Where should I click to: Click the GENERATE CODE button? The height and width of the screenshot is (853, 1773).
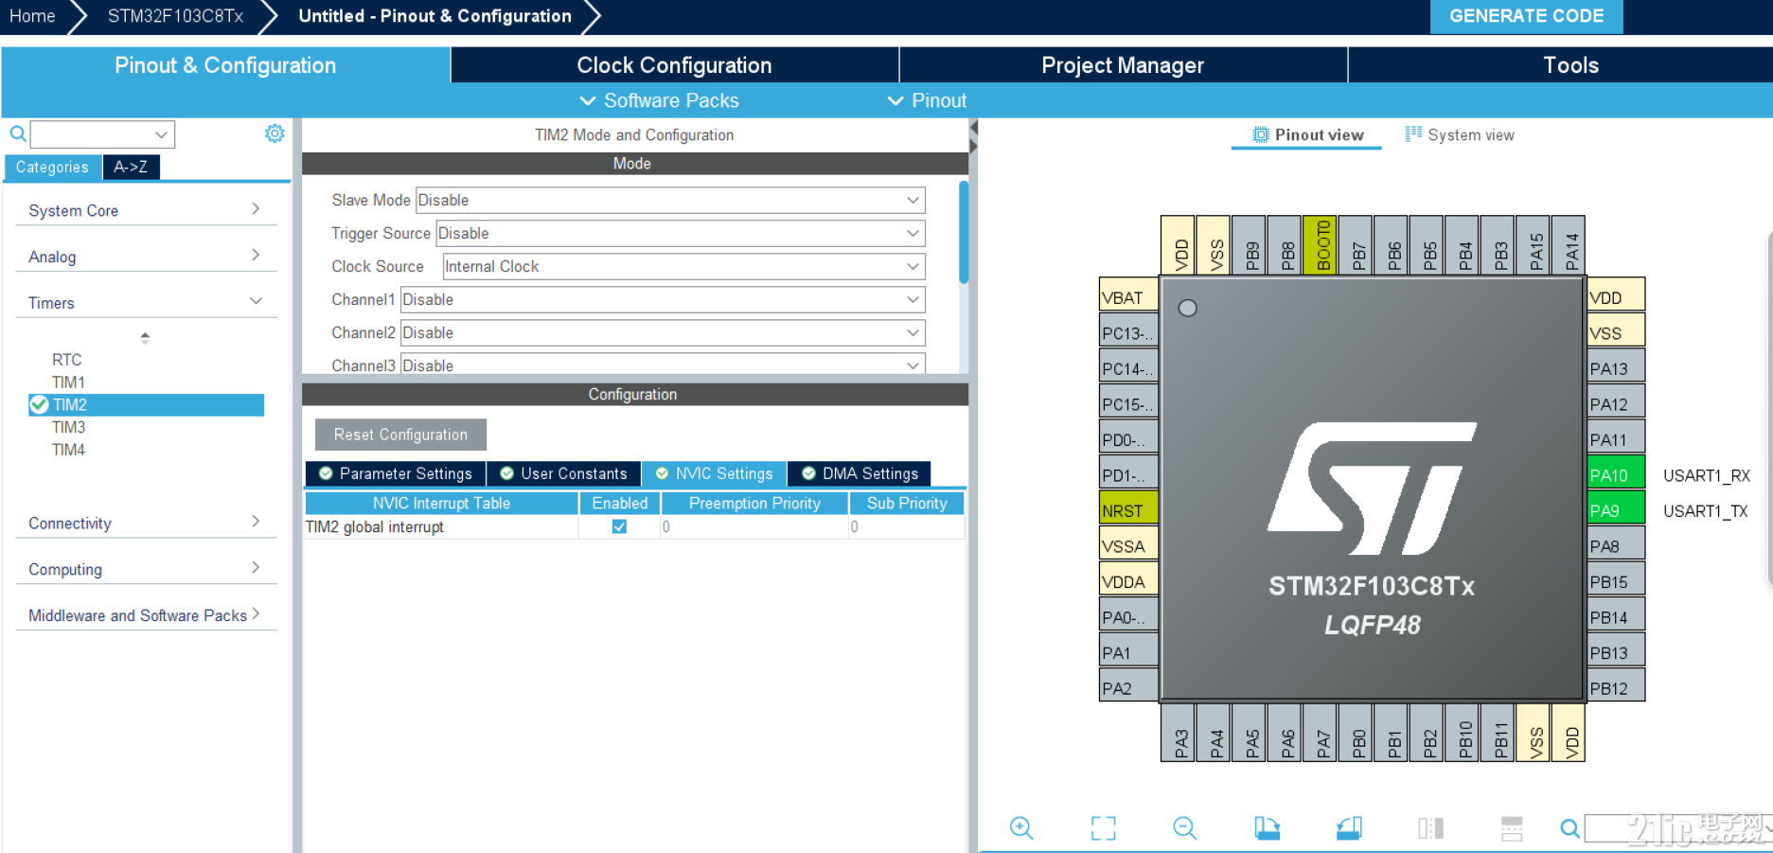(1526, 16)
